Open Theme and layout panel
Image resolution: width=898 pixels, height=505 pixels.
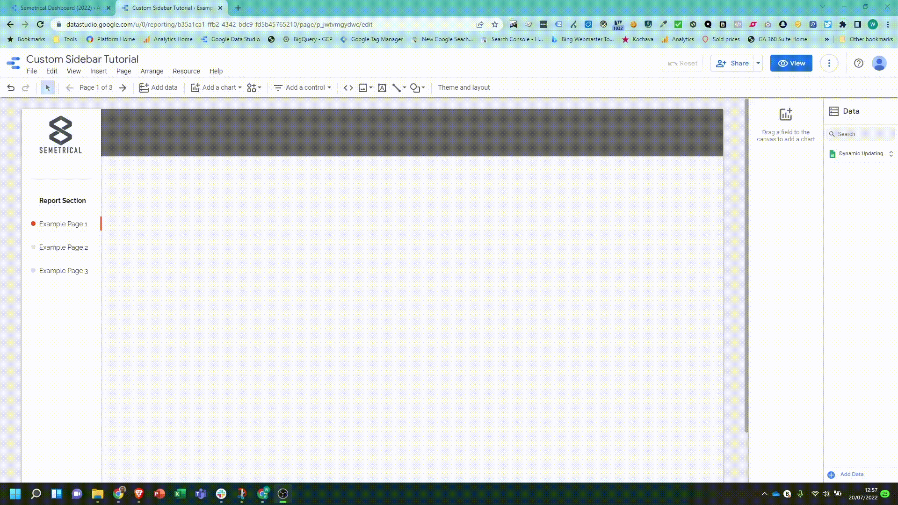(x=463, y=88)
